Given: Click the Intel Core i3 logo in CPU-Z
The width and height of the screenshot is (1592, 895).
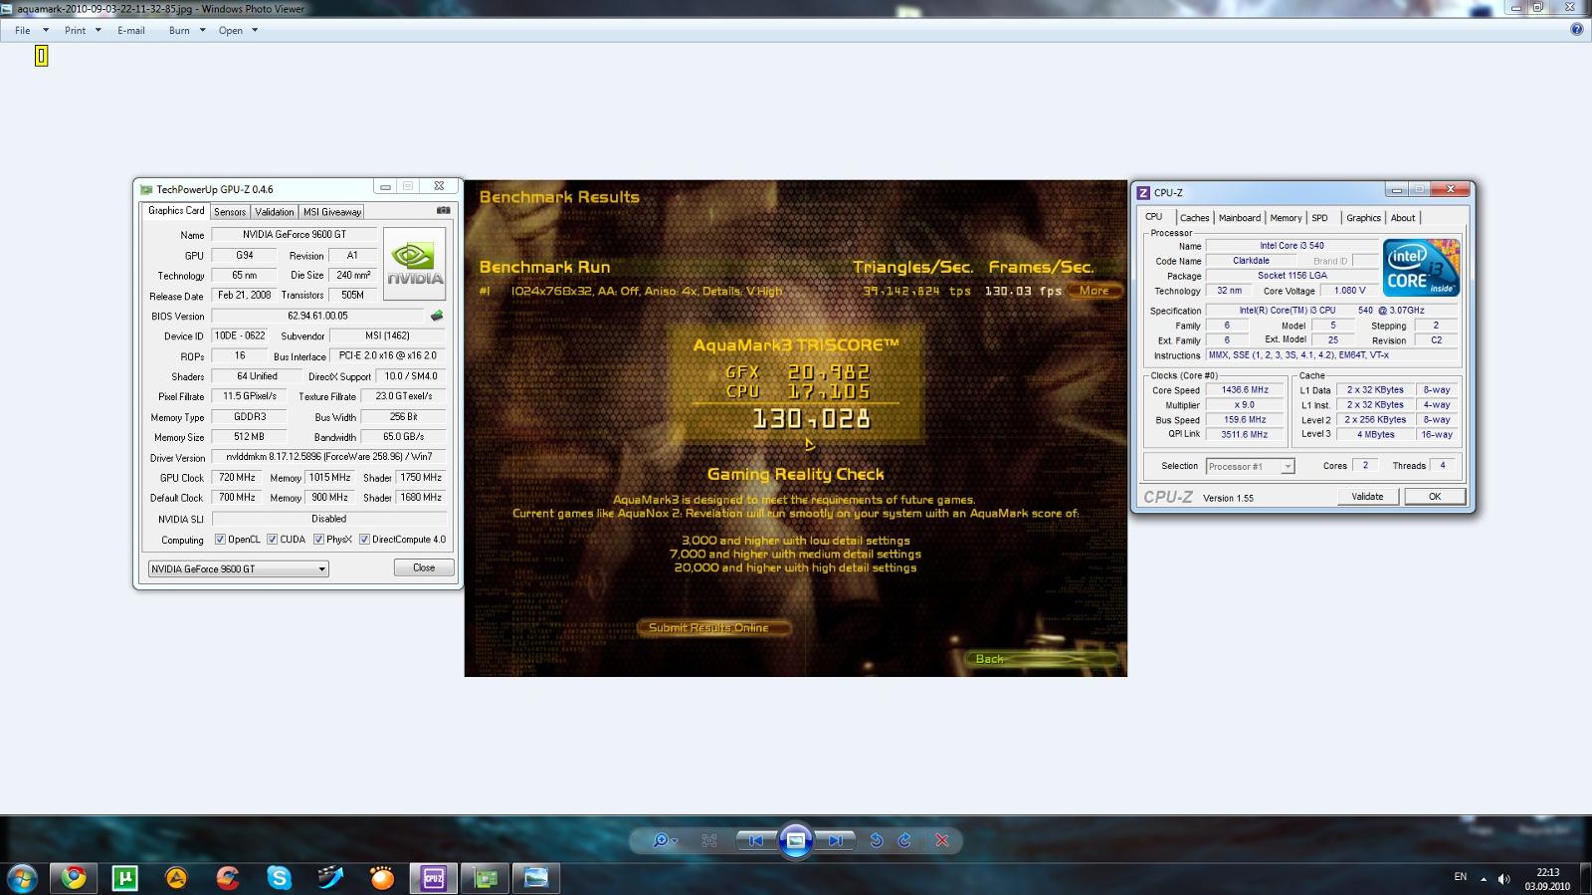Looking at the screenshot, I should 1422,267.
